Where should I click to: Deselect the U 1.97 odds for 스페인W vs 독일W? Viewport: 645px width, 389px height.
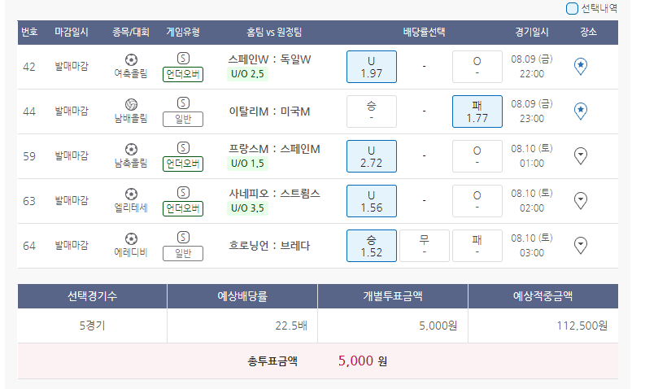point(371,67)
